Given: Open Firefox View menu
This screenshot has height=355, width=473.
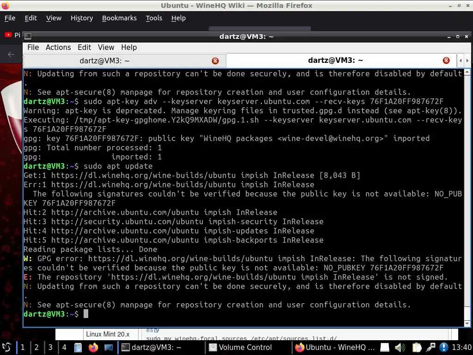Looking at the screenshot, I should [x=54, y=18].
